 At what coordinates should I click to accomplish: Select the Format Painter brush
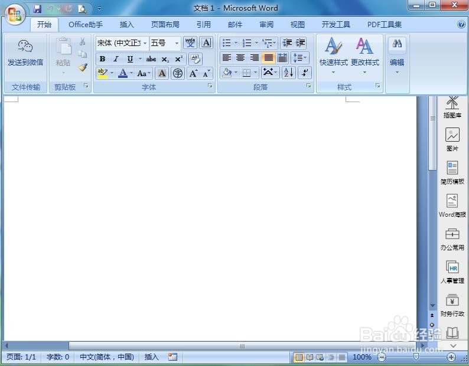coord(83,67)
